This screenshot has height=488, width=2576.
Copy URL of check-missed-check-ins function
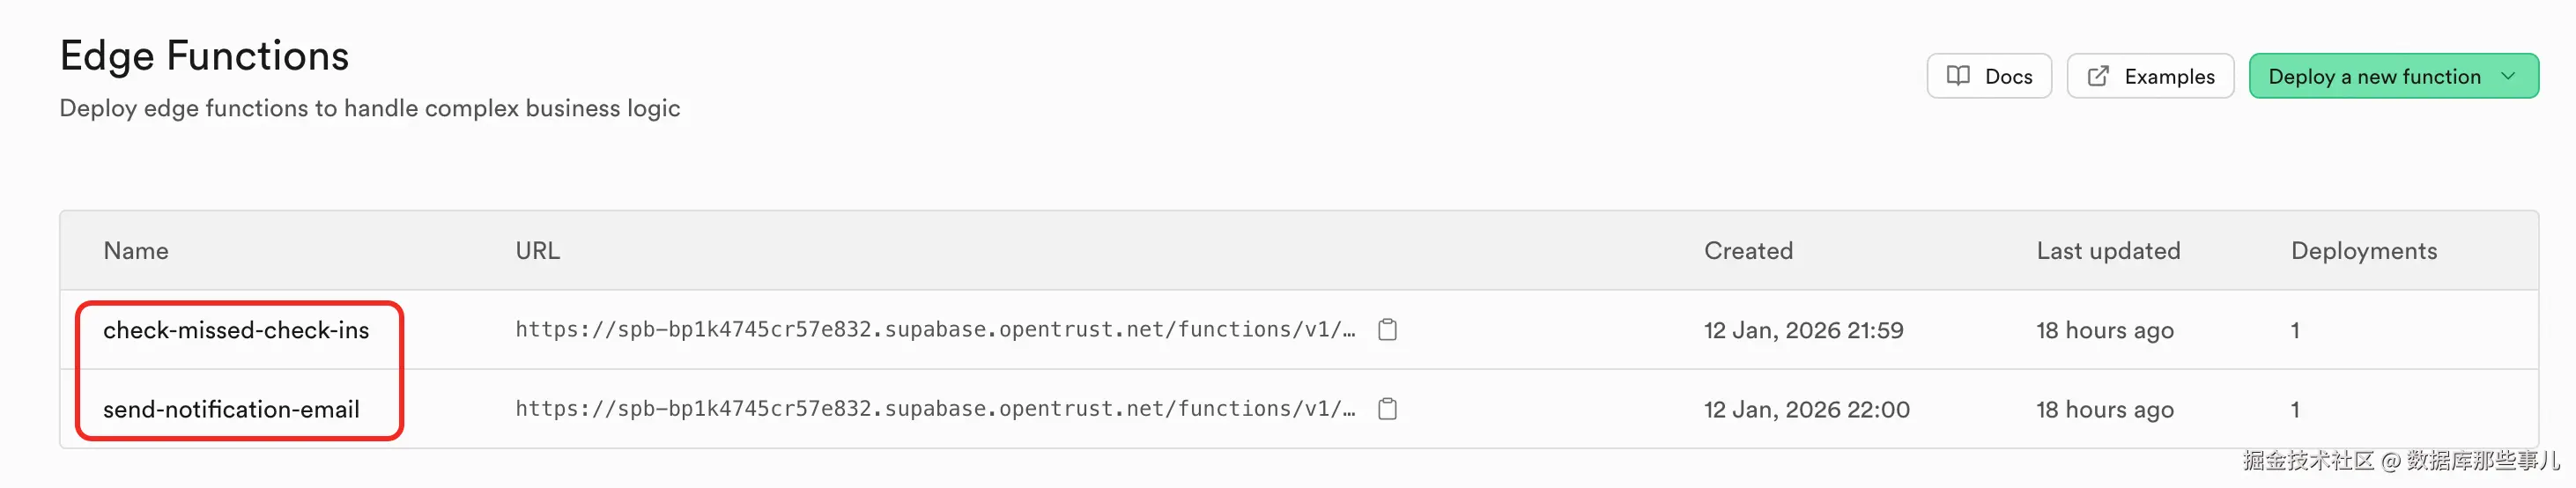tap(1387, 330)
